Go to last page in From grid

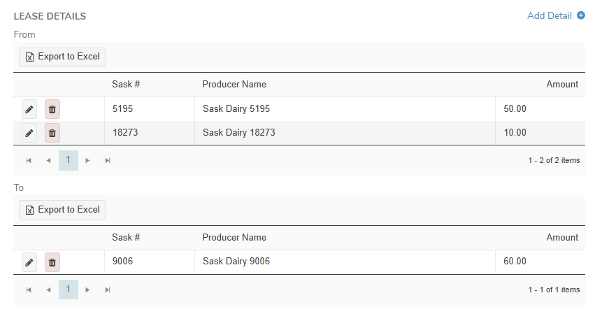click(108, 160)
